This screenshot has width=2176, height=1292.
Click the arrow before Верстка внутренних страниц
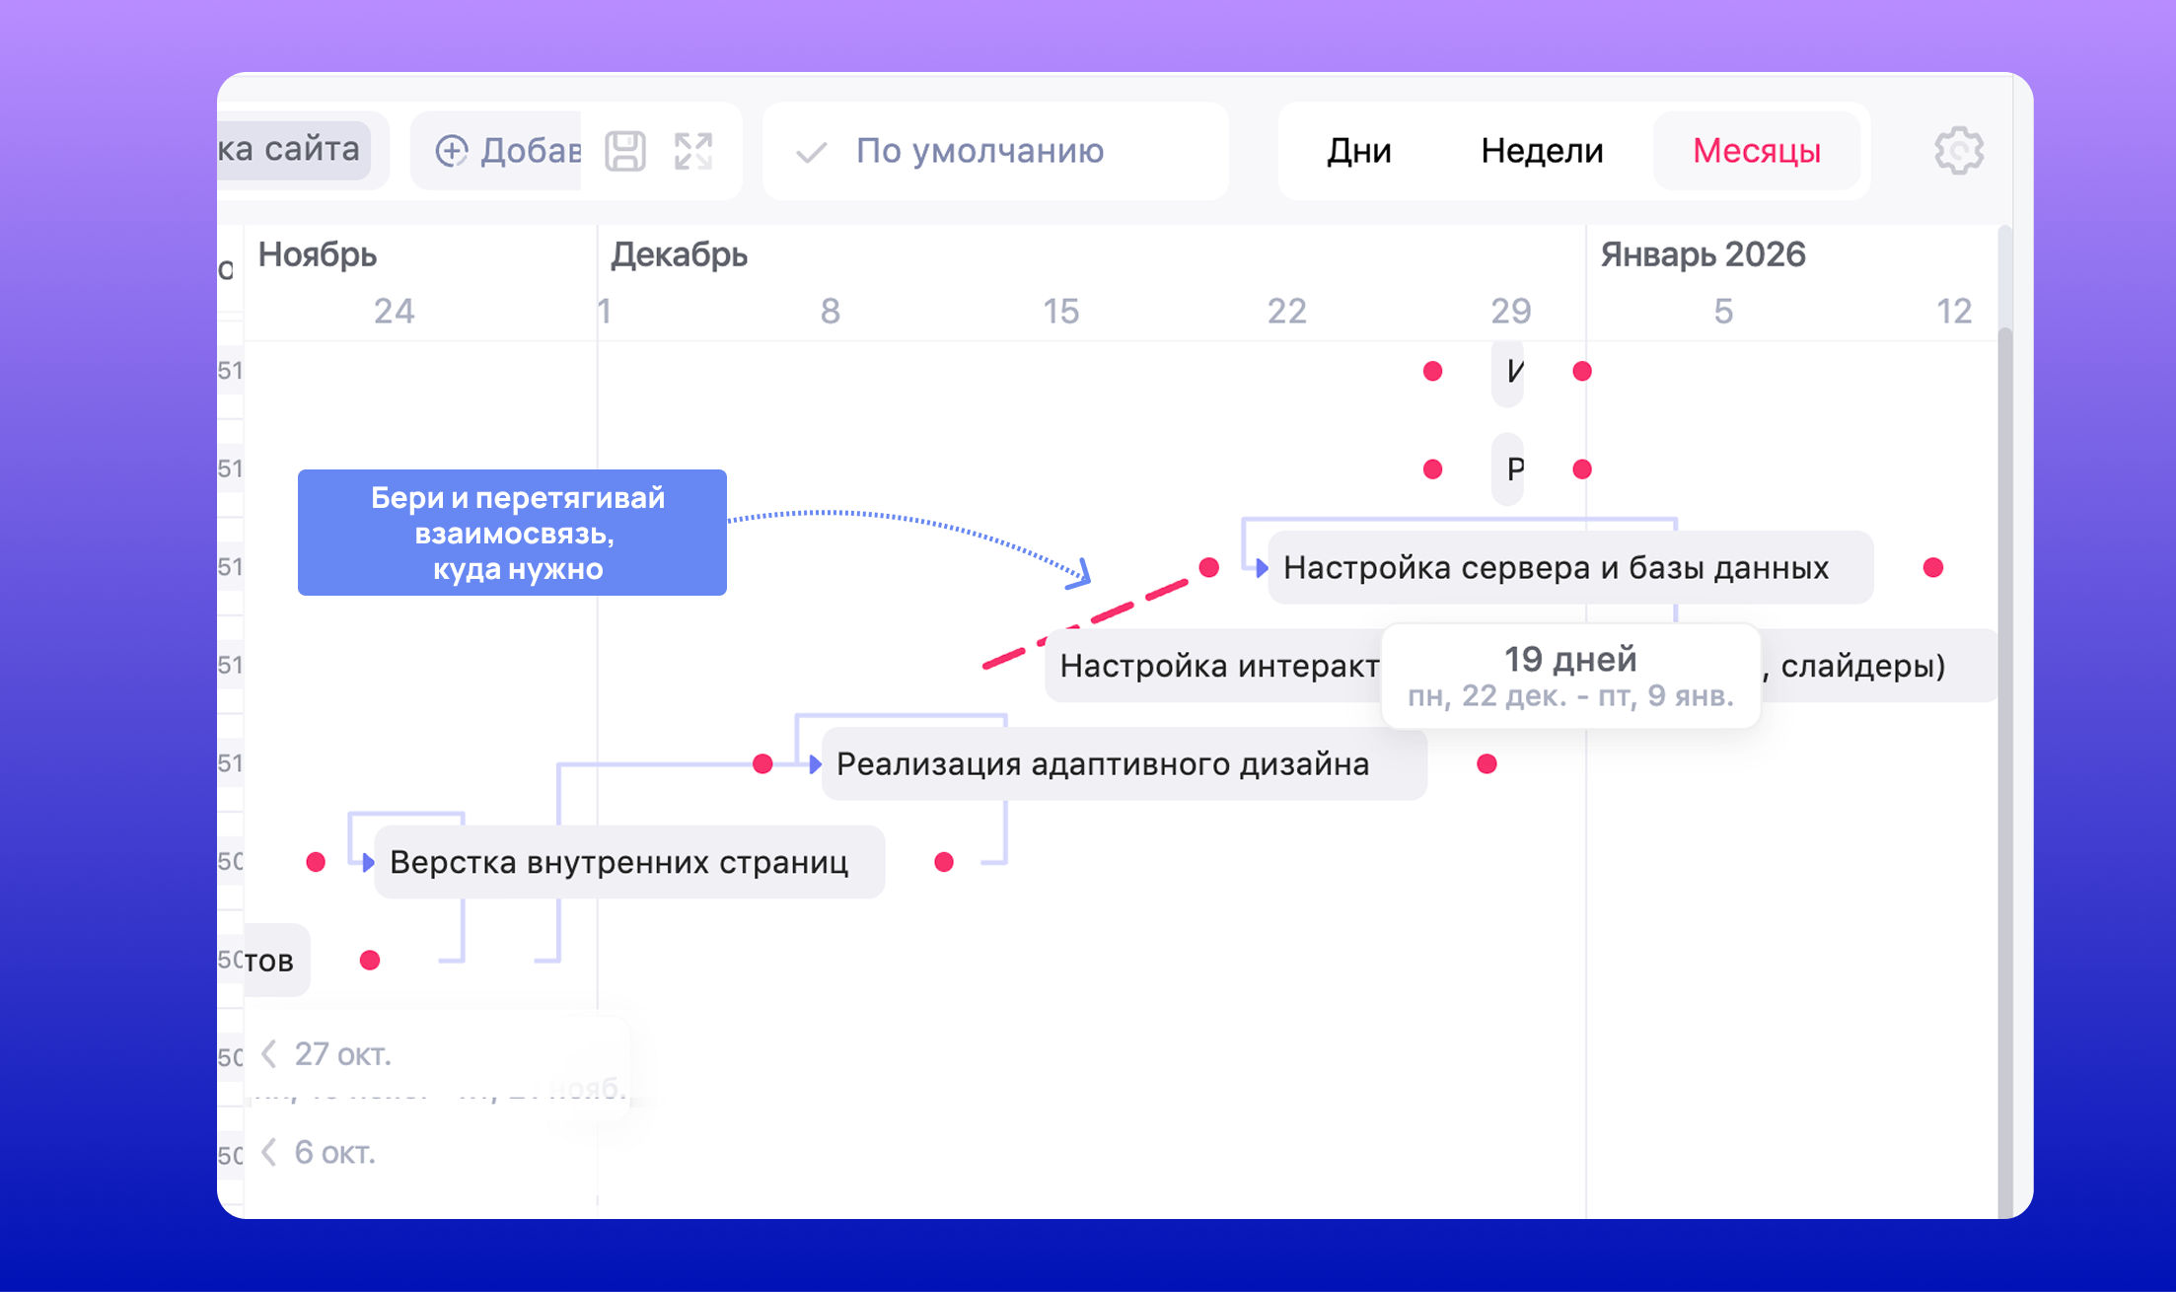pos(367,863)
